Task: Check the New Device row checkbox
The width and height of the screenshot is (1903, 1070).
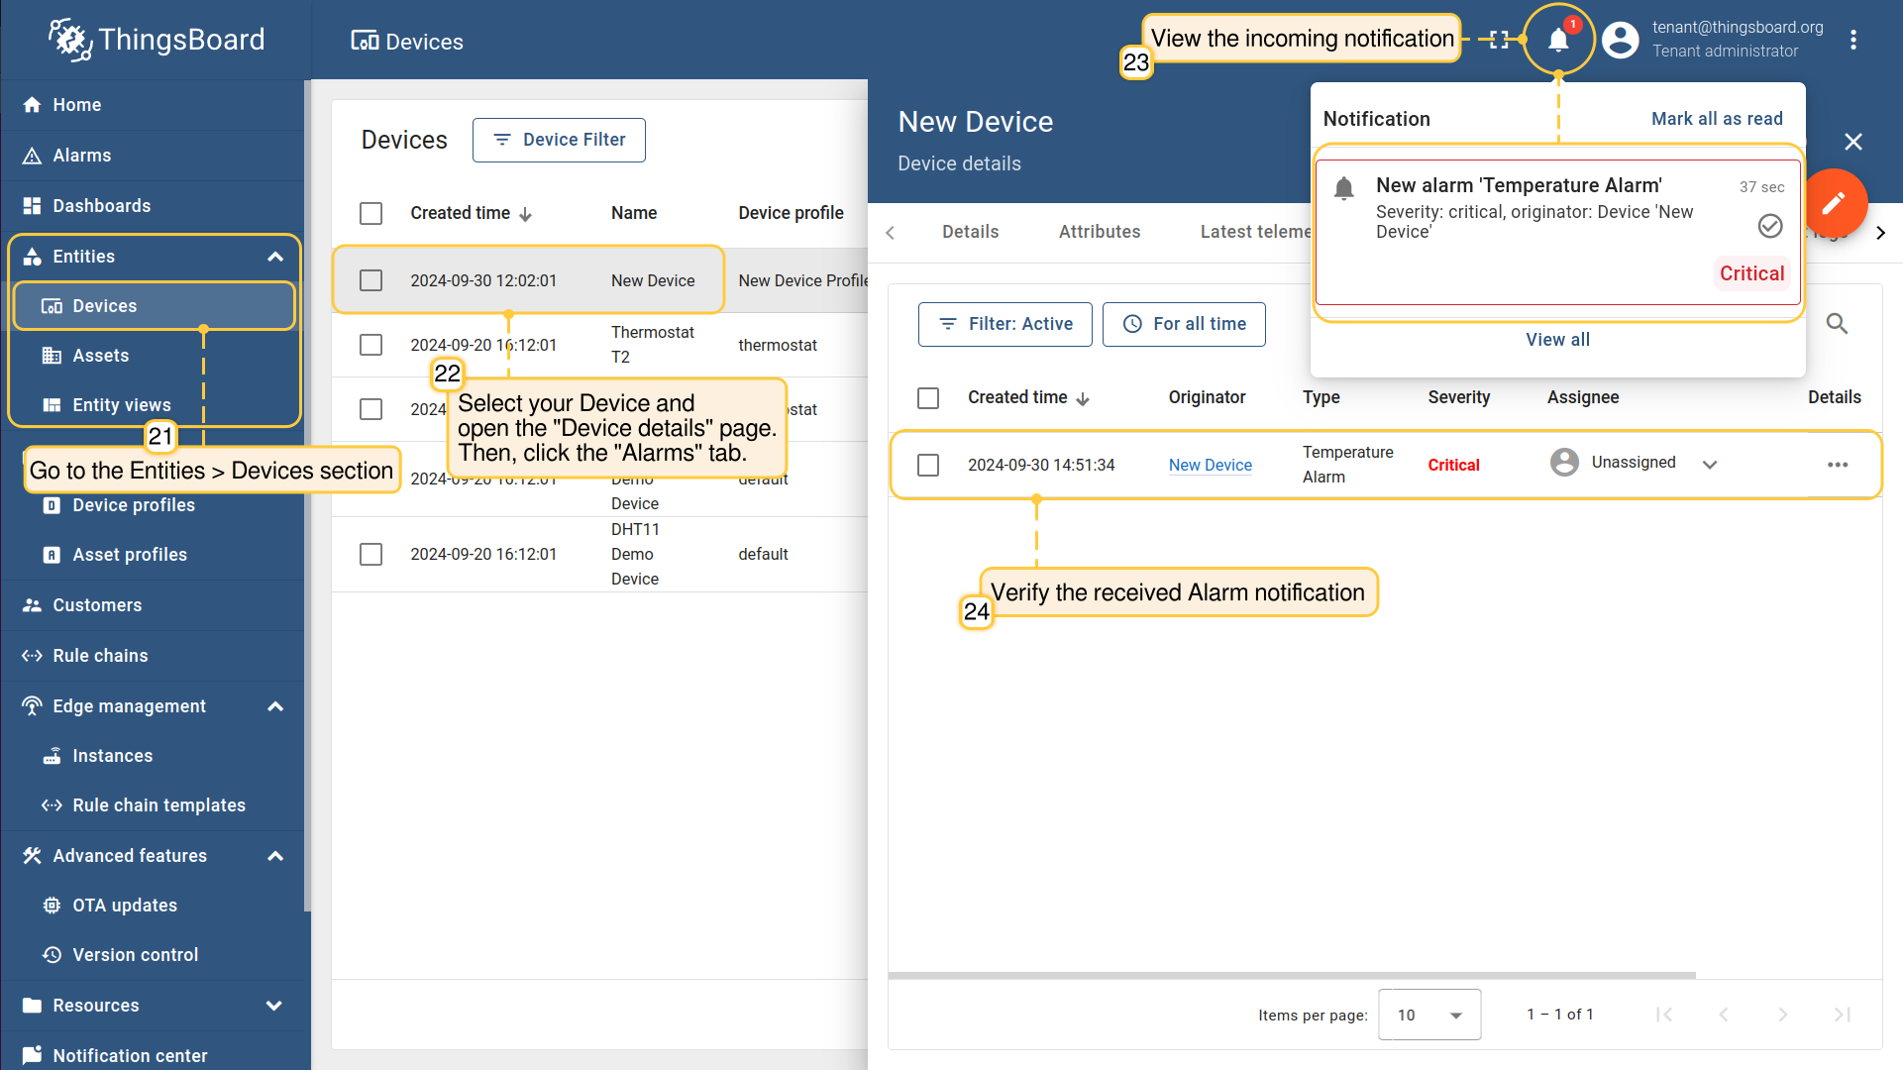Action: (371, 280)
